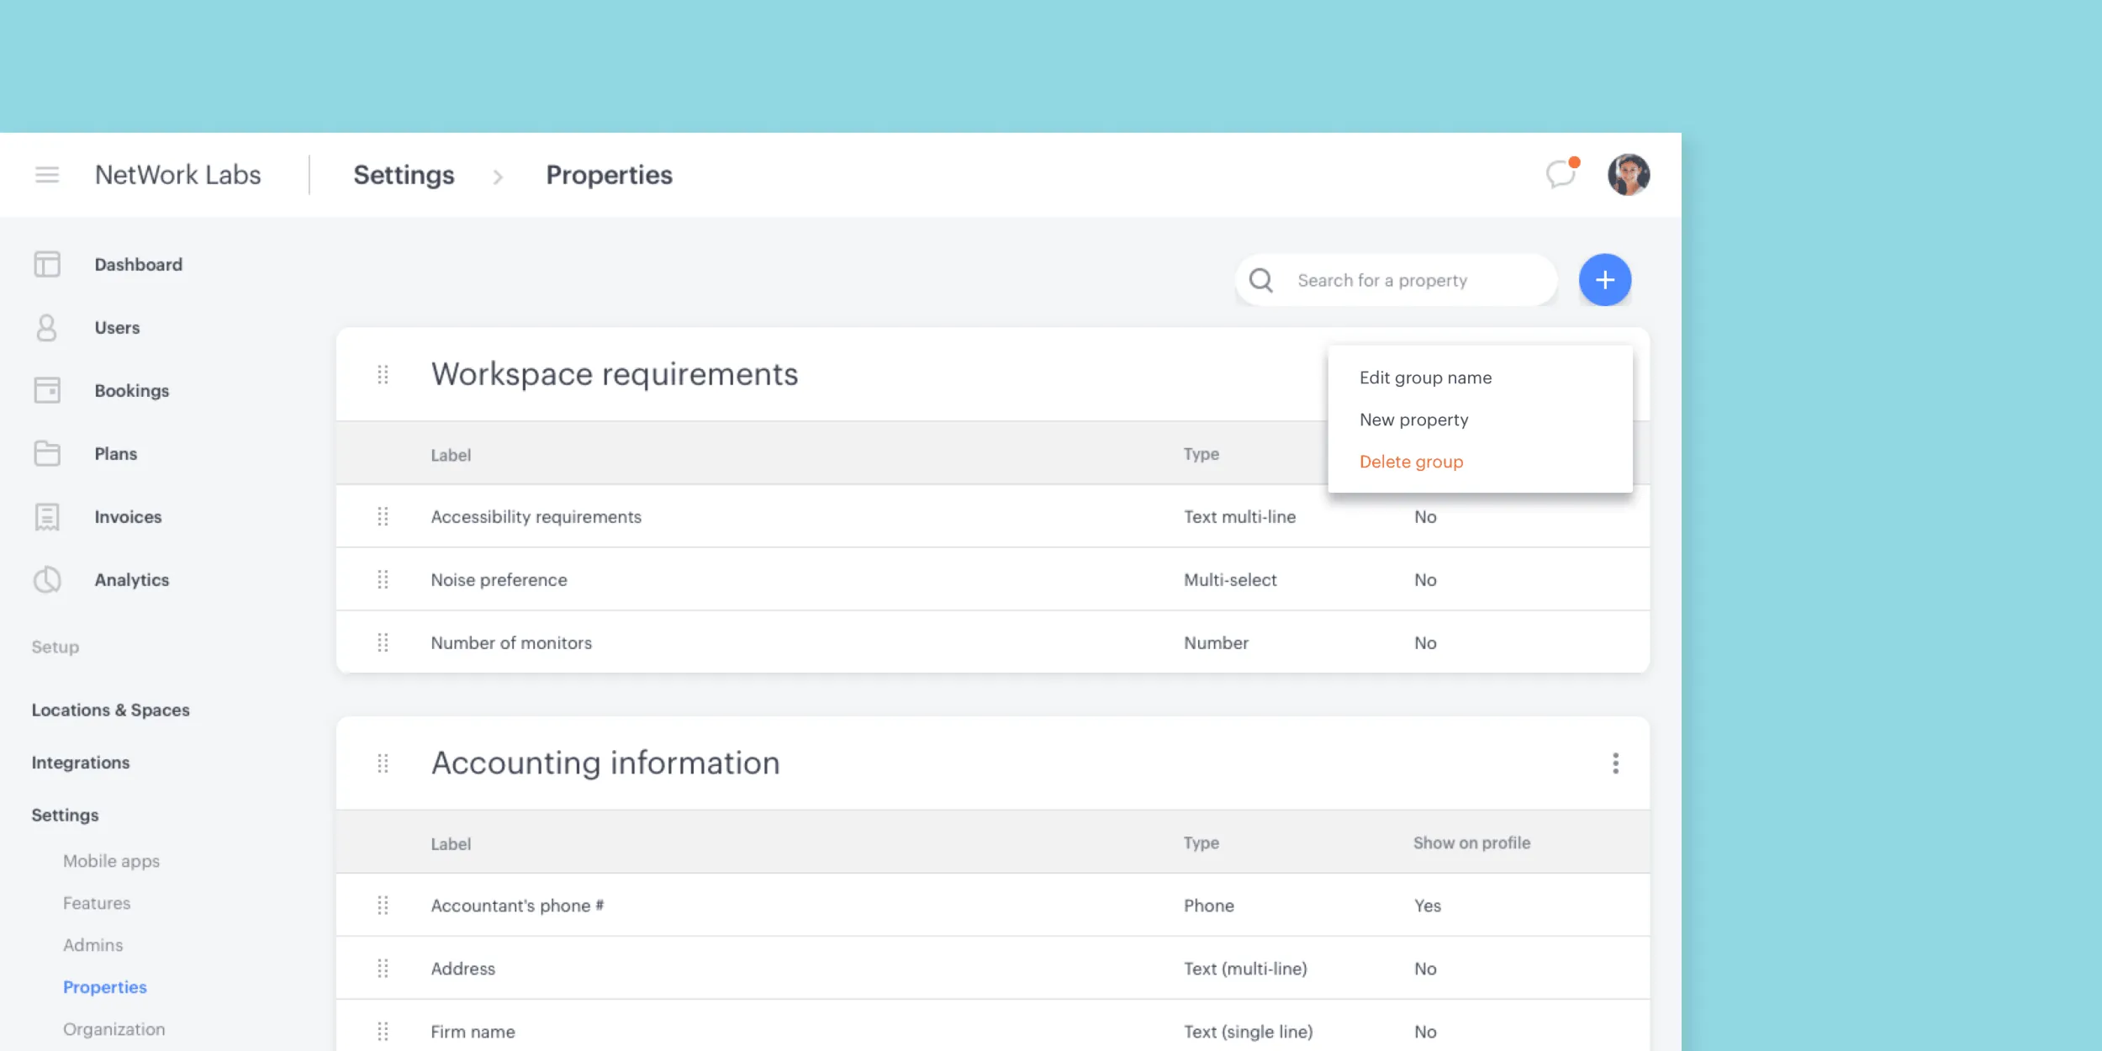Click the Plans sidebar icon

pos(47,453)
